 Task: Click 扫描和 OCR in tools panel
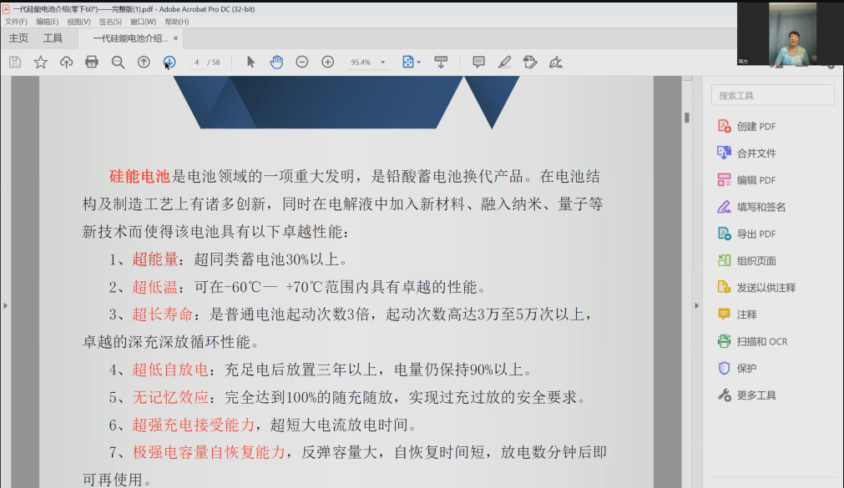761,341
